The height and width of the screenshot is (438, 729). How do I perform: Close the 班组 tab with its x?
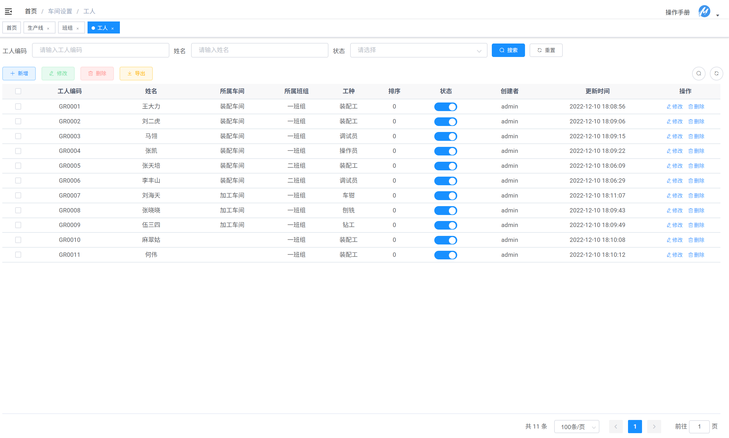tap(78, 28)
